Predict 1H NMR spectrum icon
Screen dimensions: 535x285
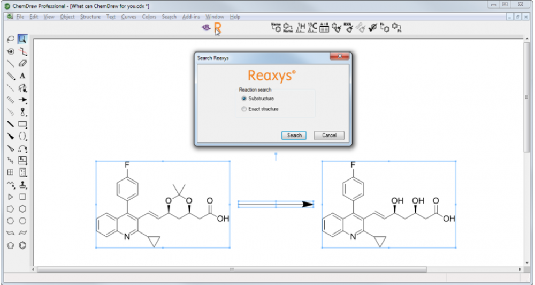301,27
